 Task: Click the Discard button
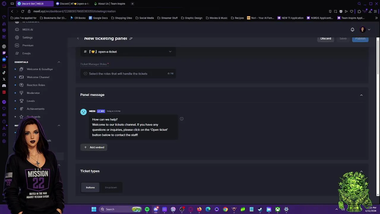click(326, 39)
